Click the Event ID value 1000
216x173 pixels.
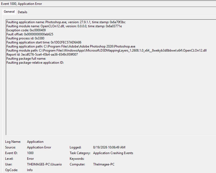click(x=30, y=153)
